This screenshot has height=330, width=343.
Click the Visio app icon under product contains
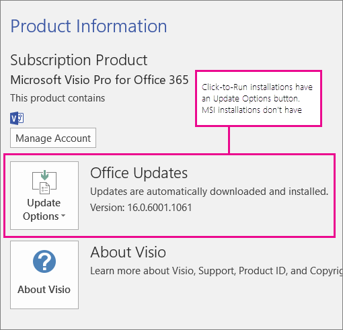click(17, 118)
